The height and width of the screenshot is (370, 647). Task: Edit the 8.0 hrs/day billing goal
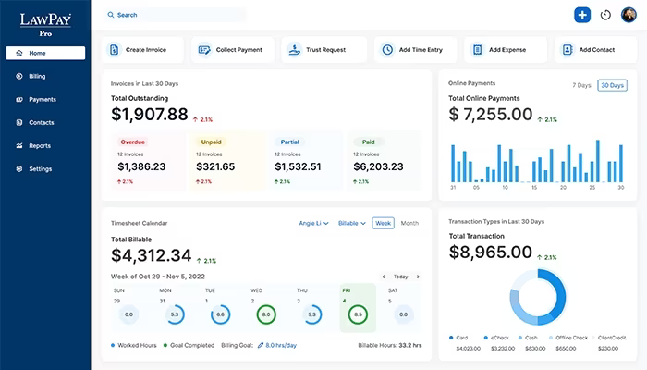click(x=281, y=345)
